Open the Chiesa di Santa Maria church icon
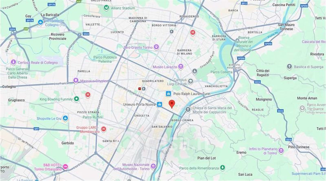The width and height of the screenshot is (326, 181). click(188, 109)
